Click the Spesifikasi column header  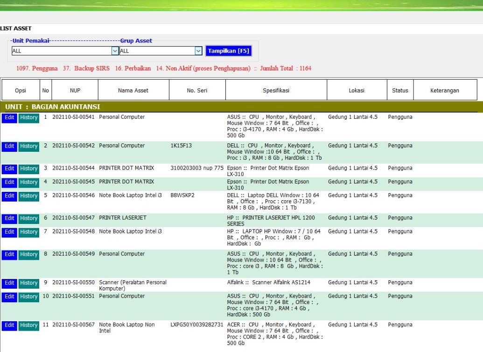coord(276,90)
